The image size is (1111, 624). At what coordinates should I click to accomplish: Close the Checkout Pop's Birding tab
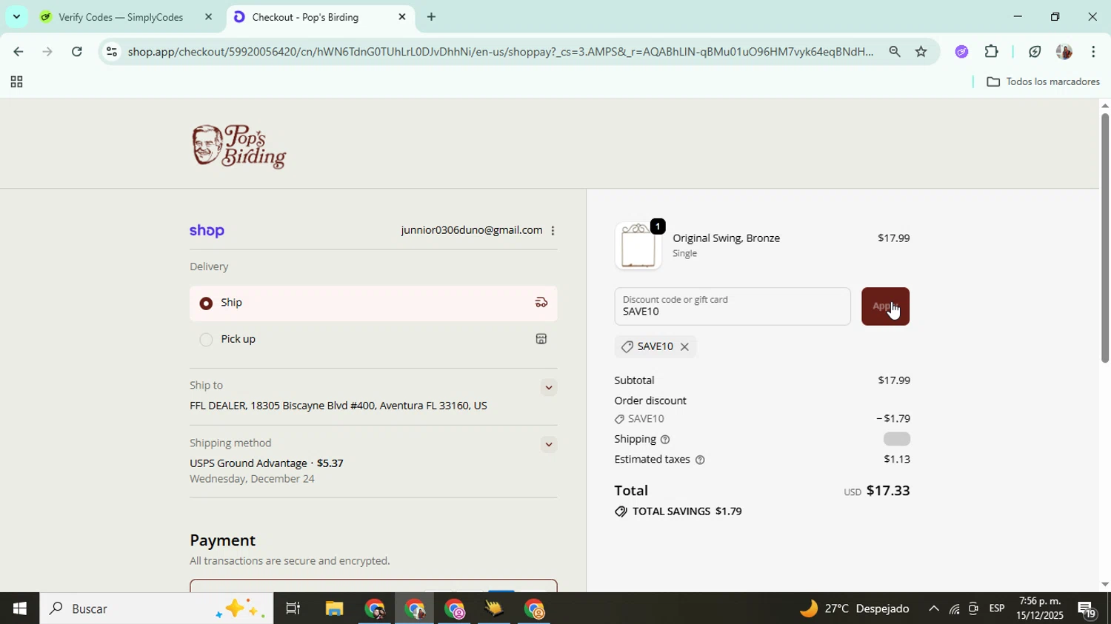point(402,16)
